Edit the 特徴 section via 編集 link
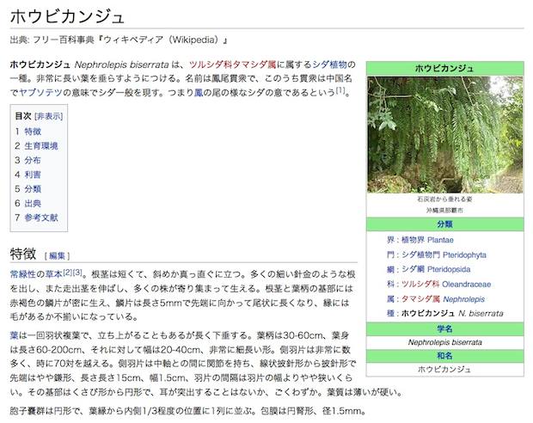The height and width of the screenshot is (423, 533). (x=57, y=255)
